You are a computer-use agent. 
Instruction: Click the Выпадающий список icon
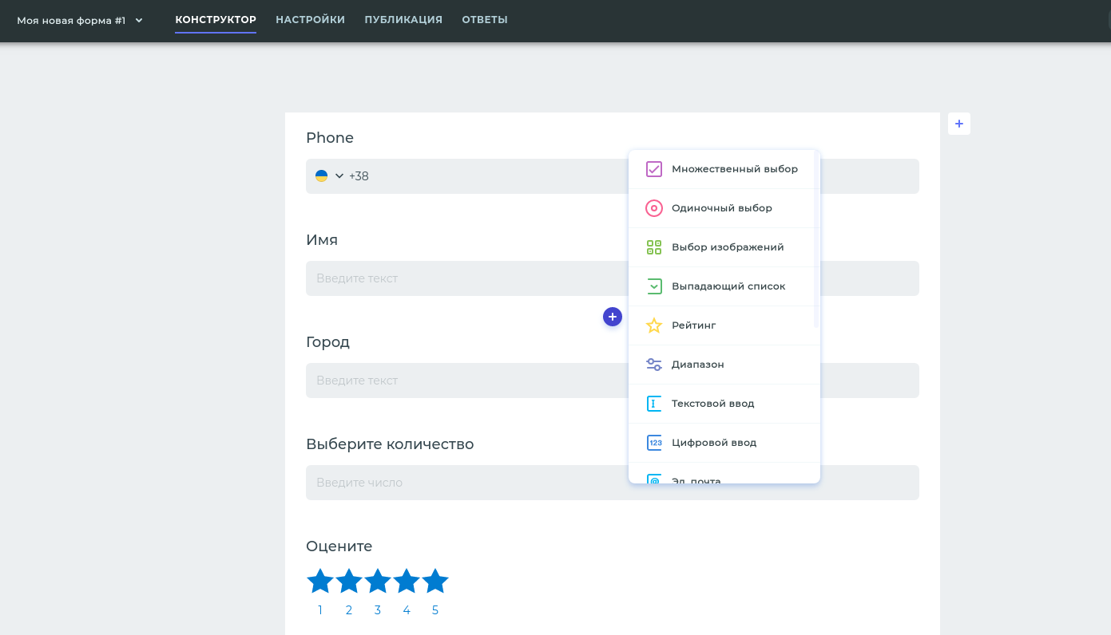(x=654, y=286)
